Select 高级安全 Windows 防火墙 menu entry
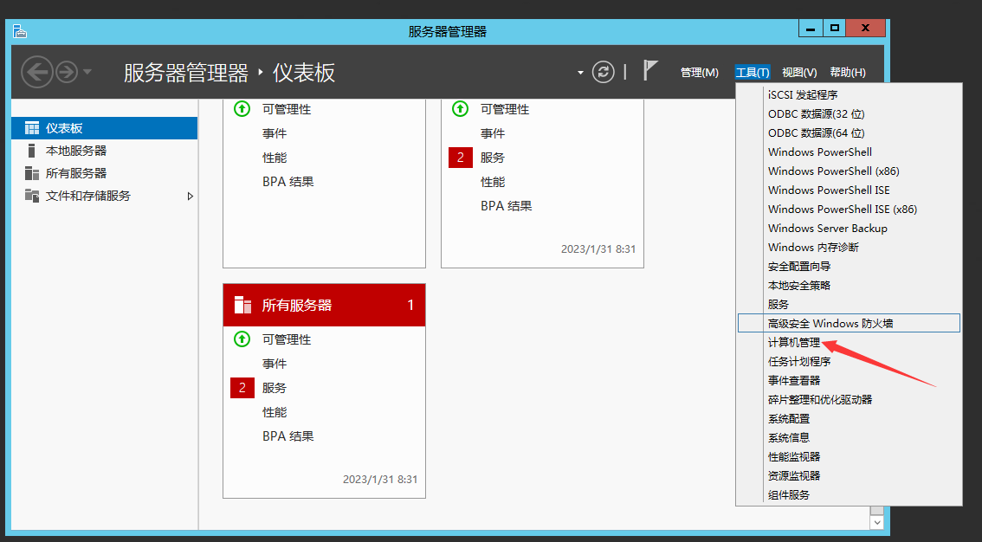 click(830, 323)
